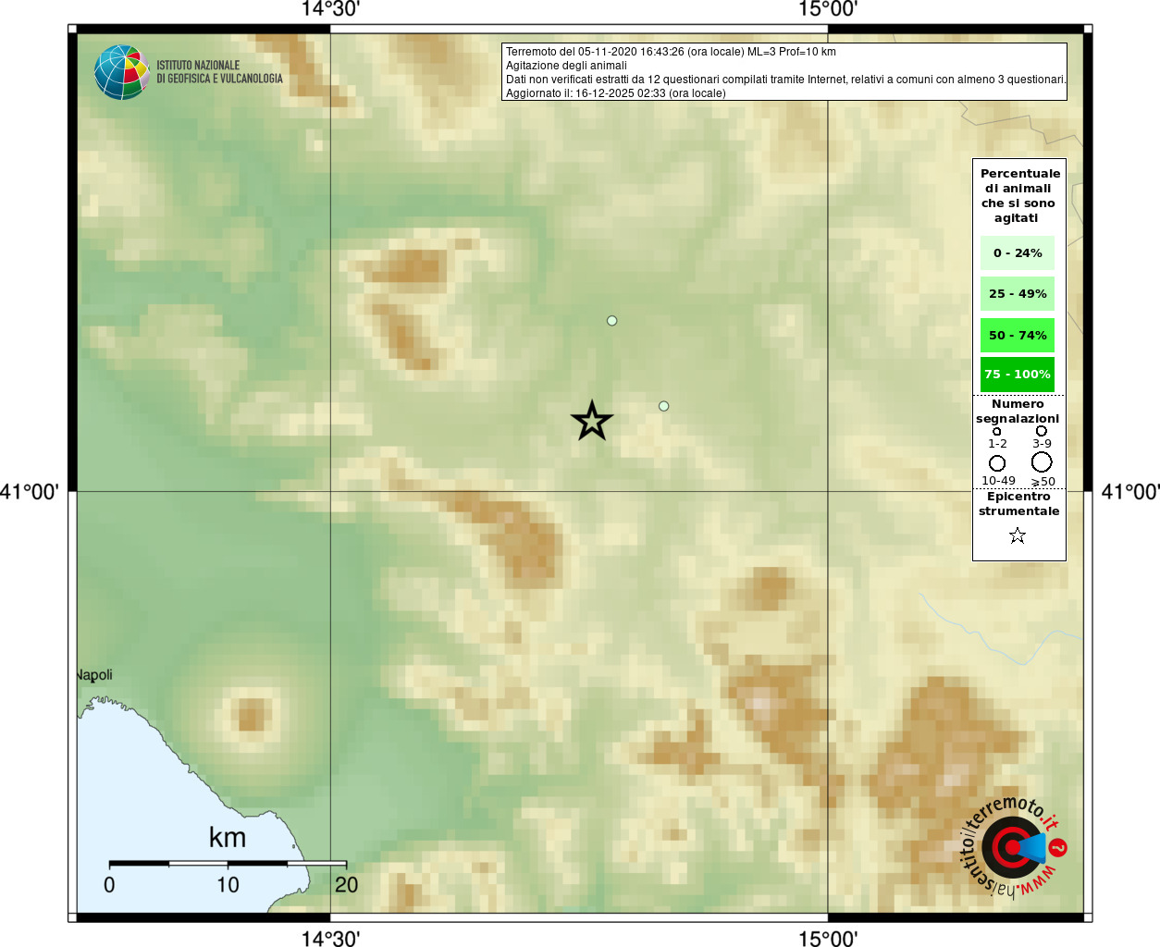The width and height of the screenshot is (1160, 947).
Task: Click the bottom 14°30' longitude label
Action: [x=330, y=938]
